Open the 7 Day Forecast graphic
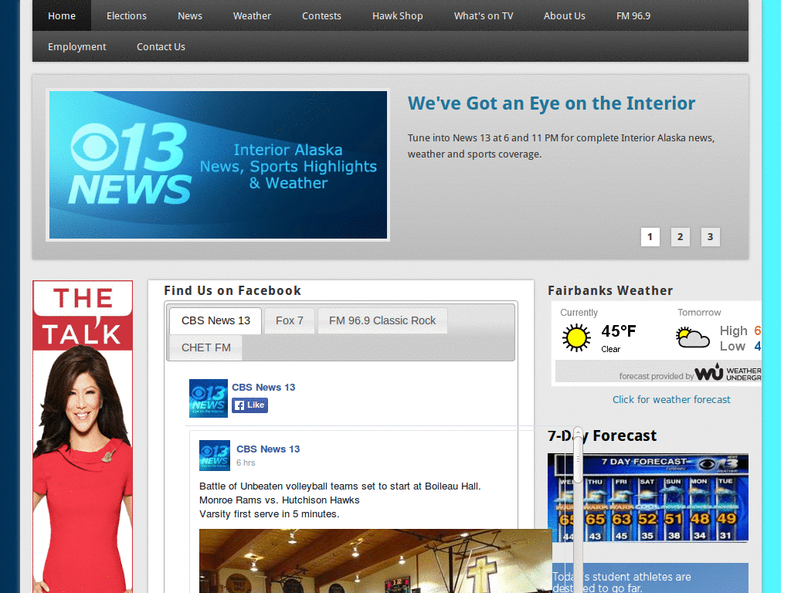Screen dimensions: 791x593 pos(648,498)
